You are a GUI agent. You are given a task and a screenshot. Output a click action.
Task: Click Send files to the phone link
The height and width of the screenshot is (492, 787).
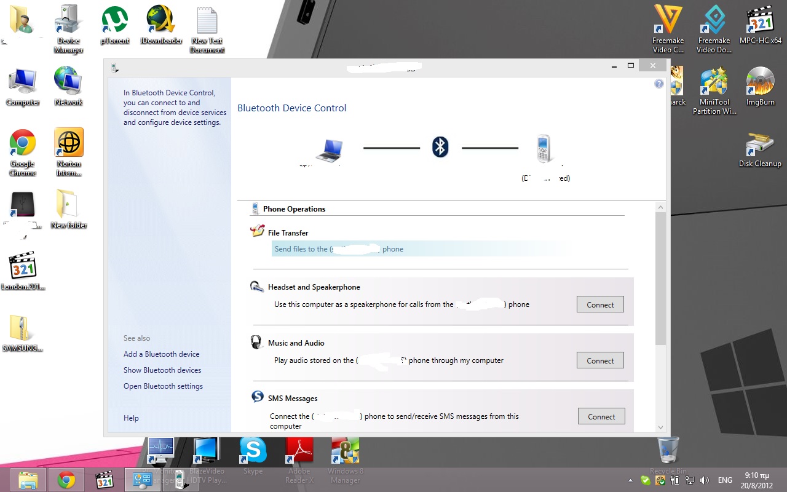[339, 249]
